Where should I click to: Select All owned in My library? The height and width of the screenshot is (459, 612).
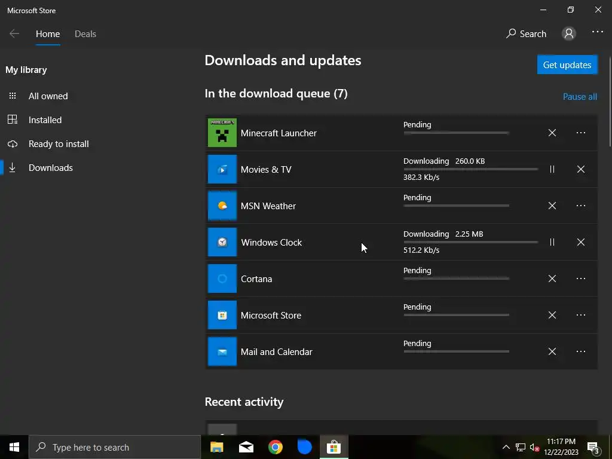tap(48, 96)
